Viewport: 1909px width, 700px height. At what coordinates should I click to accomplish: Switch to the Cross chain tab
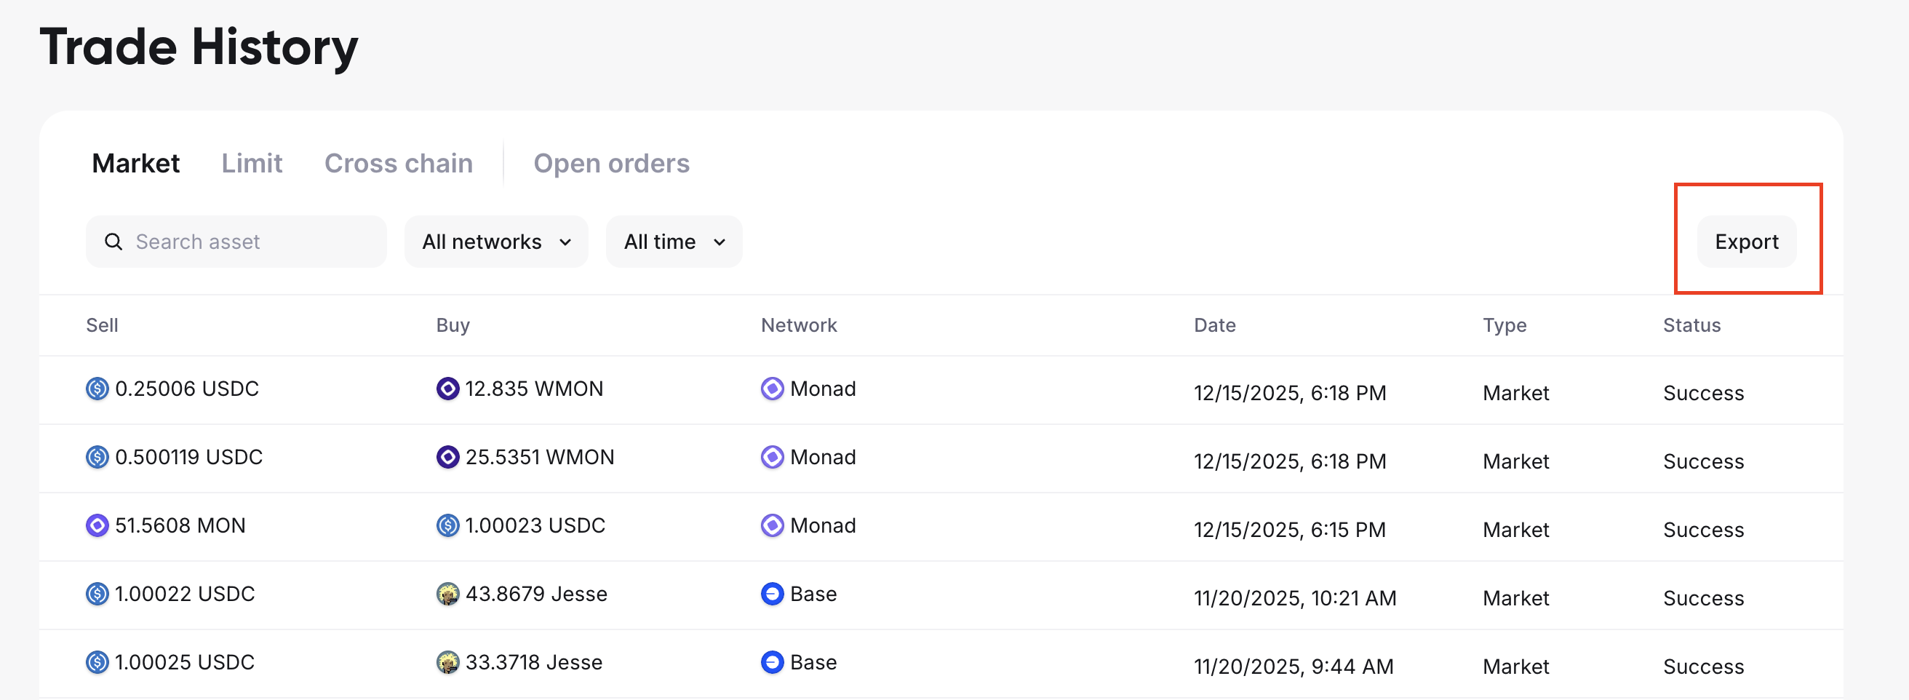click(x=398, y=163)
